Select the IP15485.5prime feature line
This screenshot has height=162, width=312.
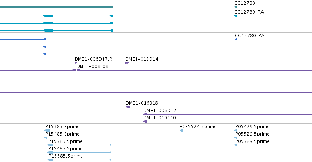(80, 152)
